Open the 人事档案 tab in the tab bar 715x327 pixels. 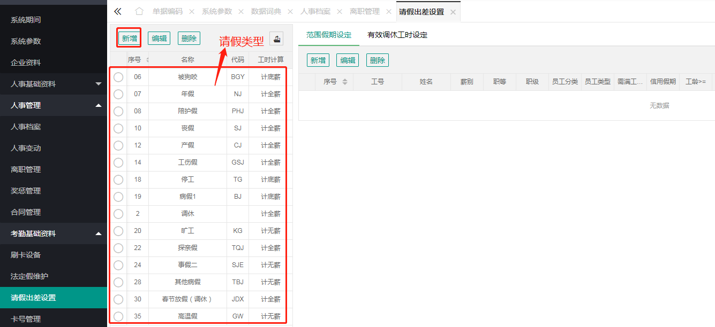[315, 11]
